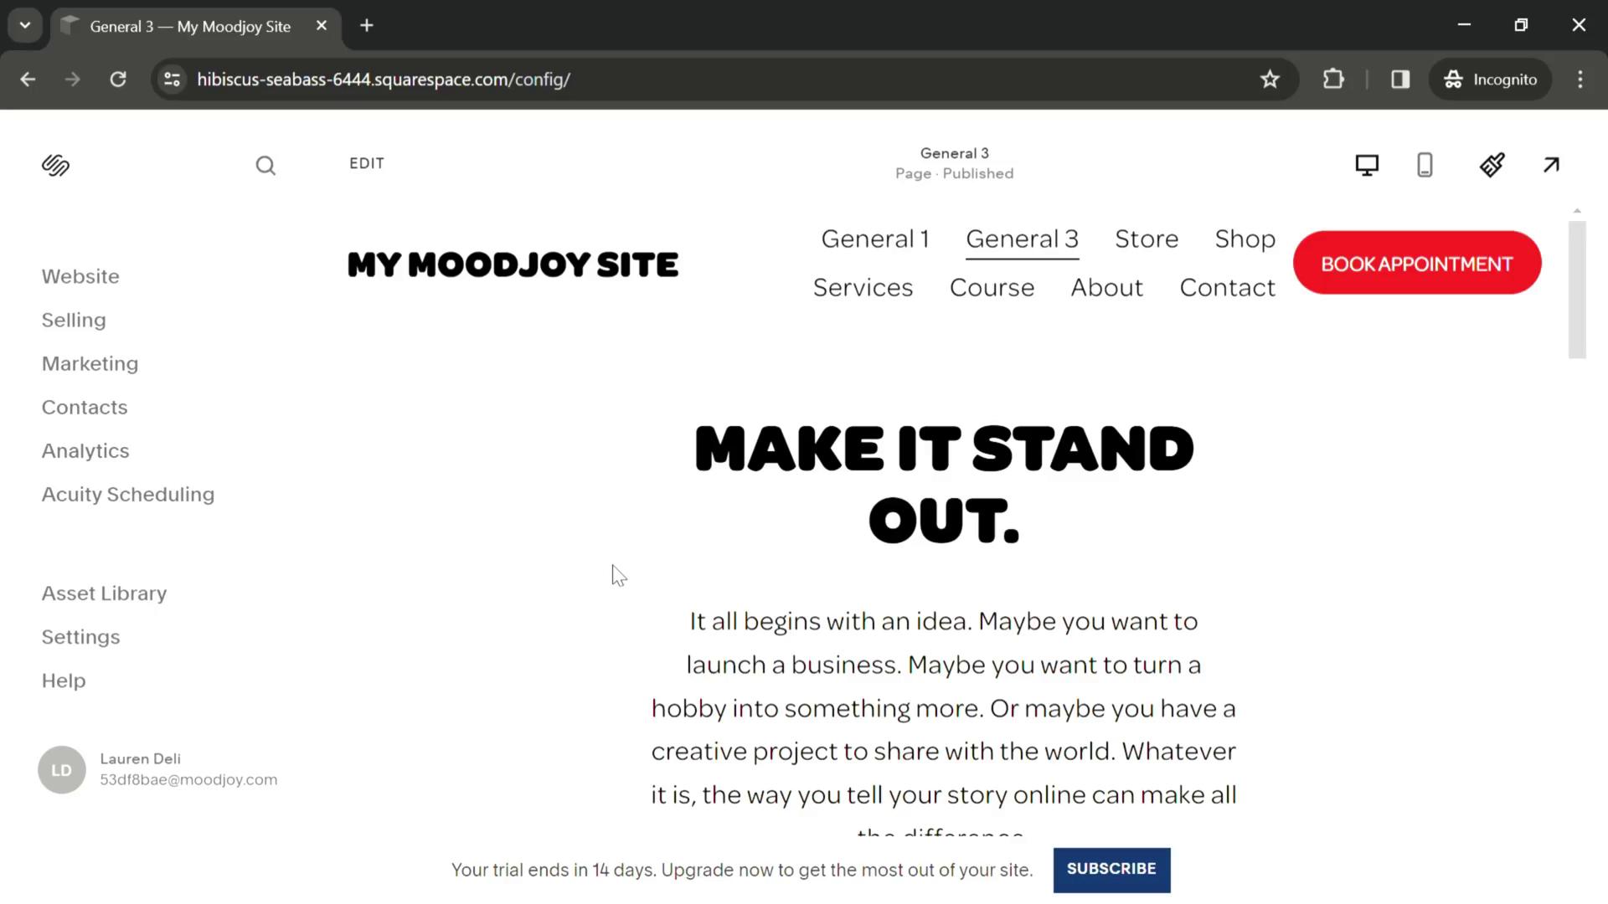Click the EDIT page button
1608x904 pixels.
[x=367, y=163]
